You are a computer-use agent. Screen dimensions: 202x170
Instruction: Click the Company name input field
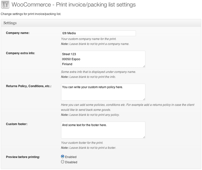(x=98, y=33)
